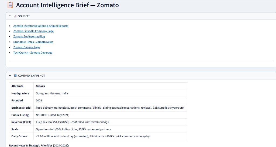Click the building icon next to COMPANY SNAPSHOT
Image resolution: width=276 pixels, height=147 pixels.
point(15,76)
